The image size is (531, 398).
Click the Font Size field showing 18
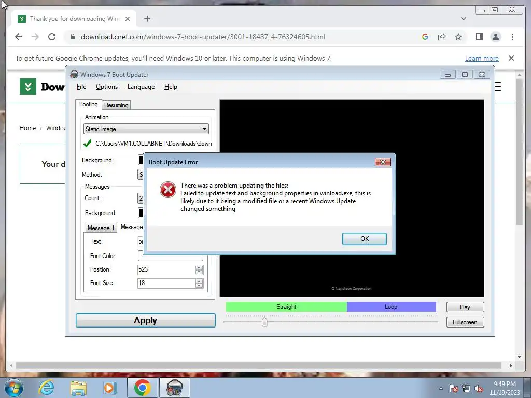(166, 283)
